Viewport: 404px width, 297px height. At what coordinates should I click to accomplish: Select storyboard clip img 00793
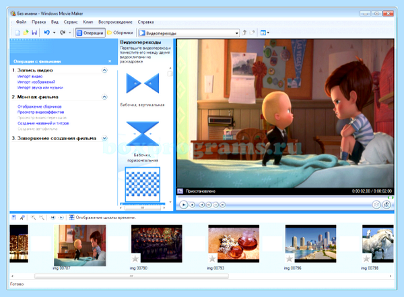tap(234, 244)
